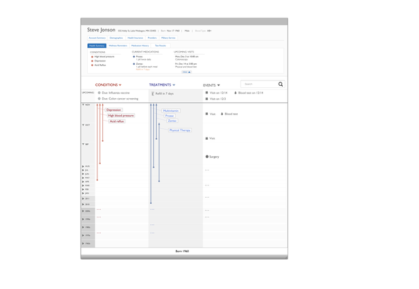Click the Physical Therapy treatment label
Screen dimensions: 419x289
click(180, 130)
